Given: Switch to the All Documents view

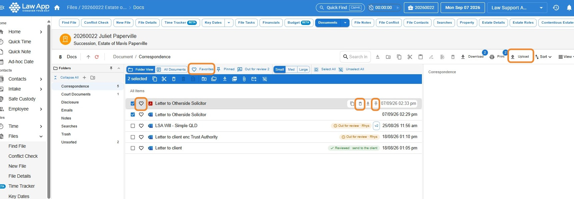Looking at the screenshot, I should click(171, 70).
